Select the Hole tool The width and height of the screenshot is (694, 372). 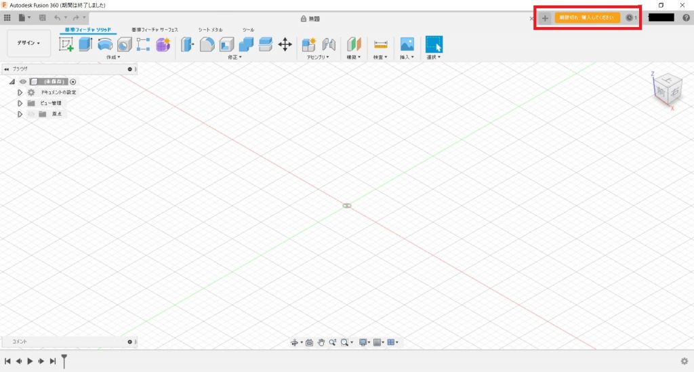click(125, 44)
